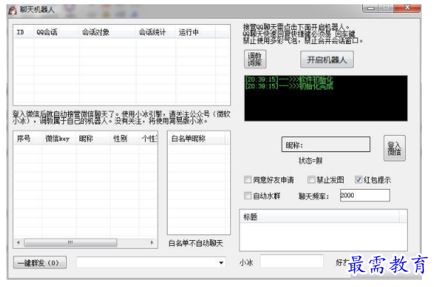This screenshot has height=287, width=434.
Task: Click the 调教词库 button
Action: click(255, 59)
